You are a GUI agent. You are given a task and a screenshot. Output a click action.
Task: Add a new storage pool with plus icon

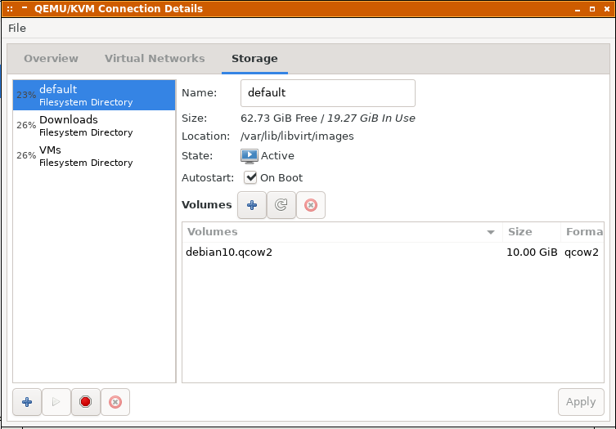pos(27,402)
